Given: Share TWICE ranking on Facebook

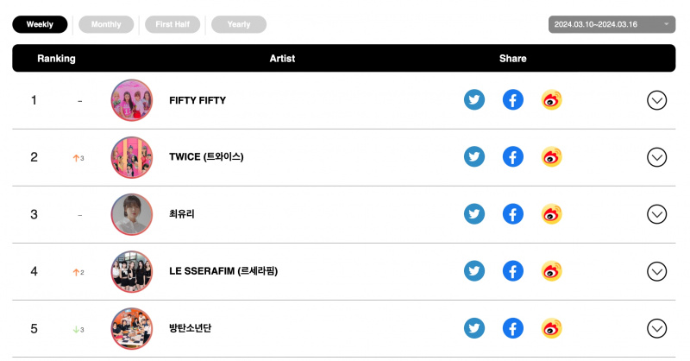Looking at the screenshot, I should click(x=512, y=157).
